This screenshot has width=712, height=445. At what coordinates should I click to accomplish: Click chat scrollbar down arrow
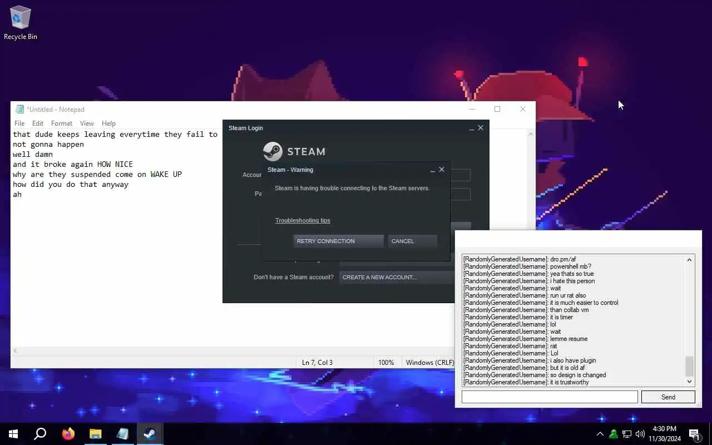(x=690, y=382)
